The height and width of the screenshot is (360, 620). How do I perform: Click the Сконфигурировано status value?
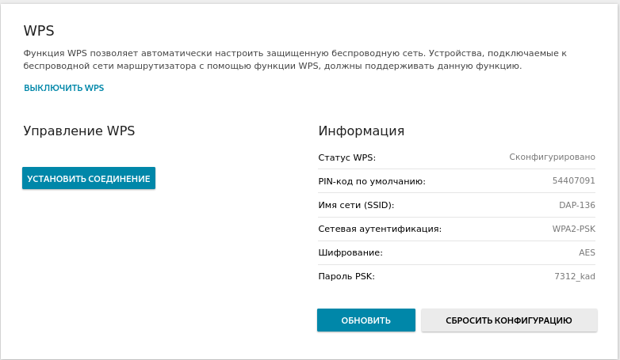point(552,157)
